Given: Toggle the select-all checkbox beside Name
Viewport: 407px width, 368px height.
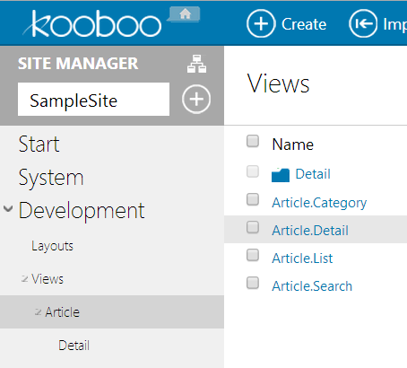Looking at the screenshot, I should 253,141.
